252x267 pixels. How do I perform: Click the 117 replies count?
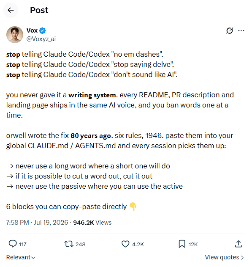coord(23,244)
